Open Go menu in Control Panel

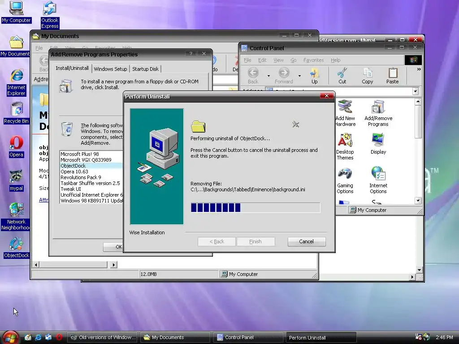(293, 60)
